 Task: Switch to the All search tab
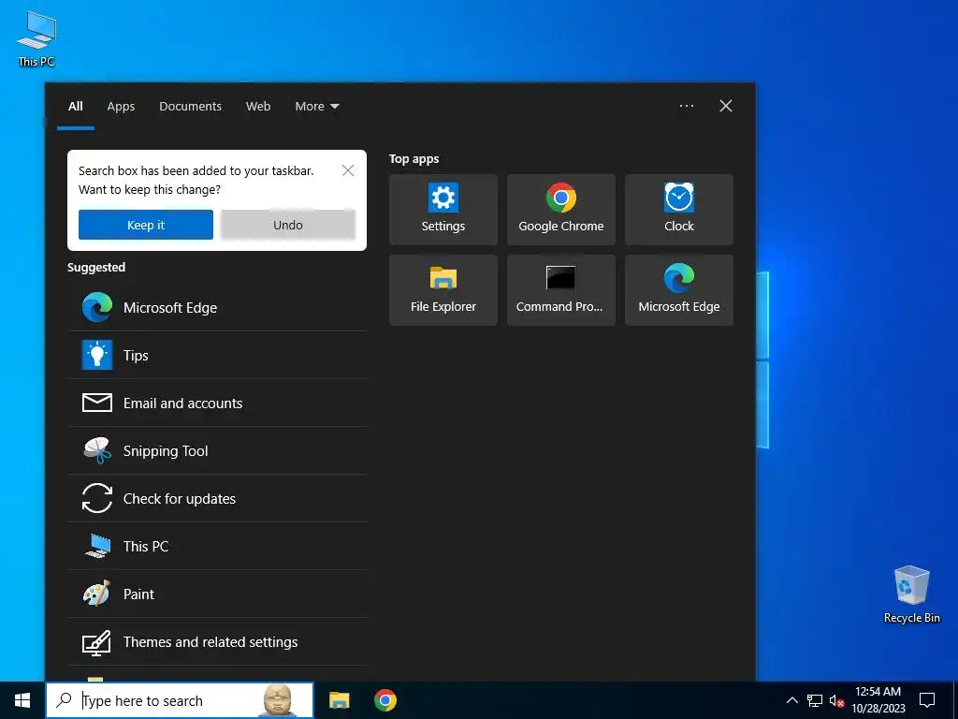point(75,107)
